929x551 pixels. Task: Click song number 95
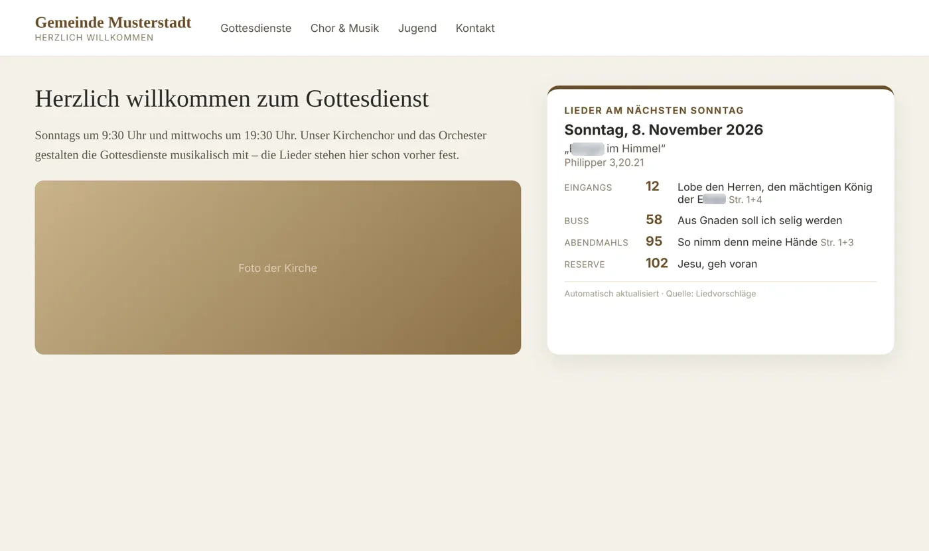point(654,241)
